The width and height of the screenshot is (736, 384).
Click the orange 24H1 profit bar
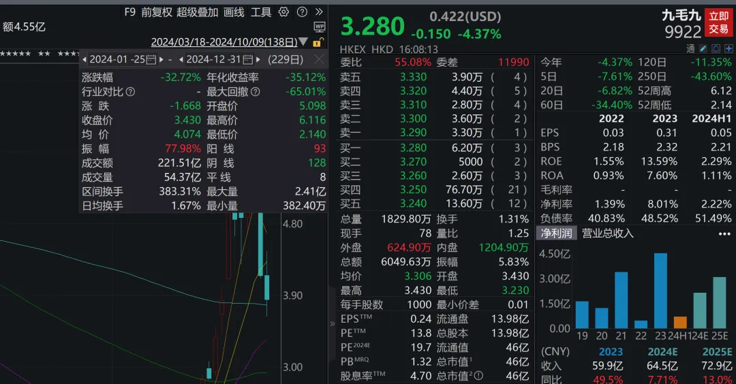tap(680, 323)
